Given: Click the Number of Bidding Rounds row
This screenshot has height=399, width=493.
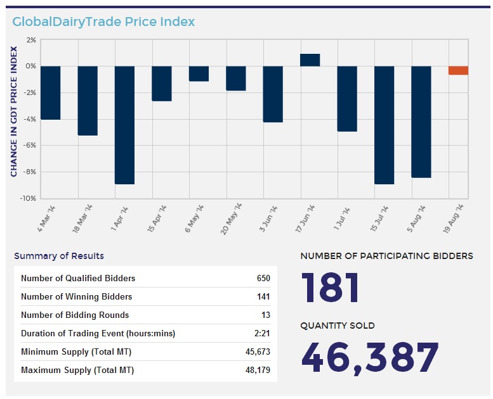Looking at the screenshot, I should (x=145, y=315).
